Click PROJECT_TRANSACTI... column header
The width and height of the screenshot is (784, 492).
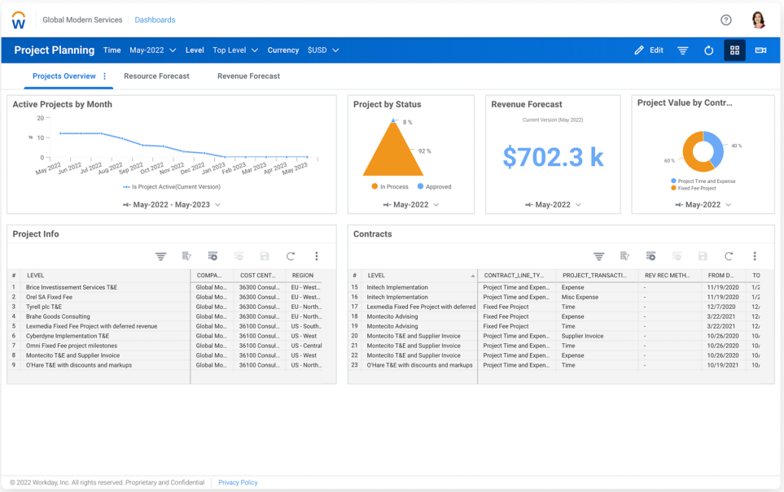pyautogui.click(x=594, y=275)
